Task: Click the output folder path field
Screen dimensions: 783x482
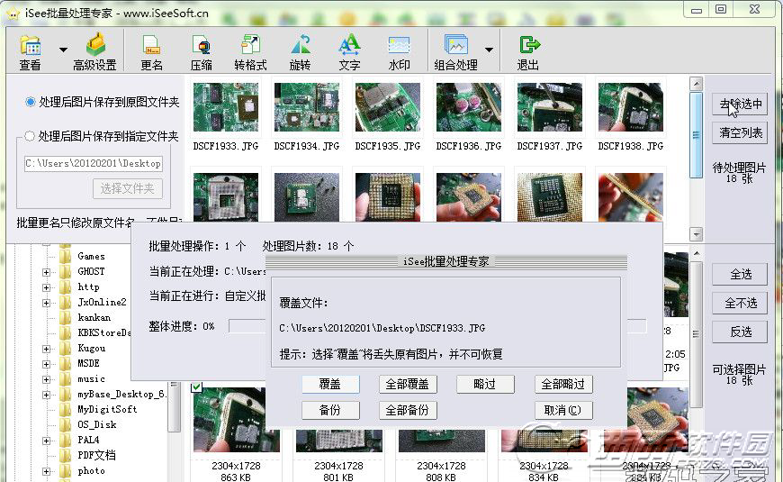Action: pos(94,163)
